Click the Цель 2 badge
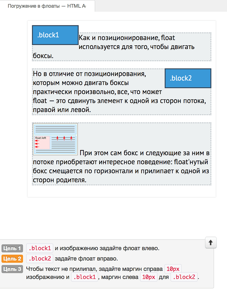This screenshot has height=292, width=227. (x=12, y=258)
